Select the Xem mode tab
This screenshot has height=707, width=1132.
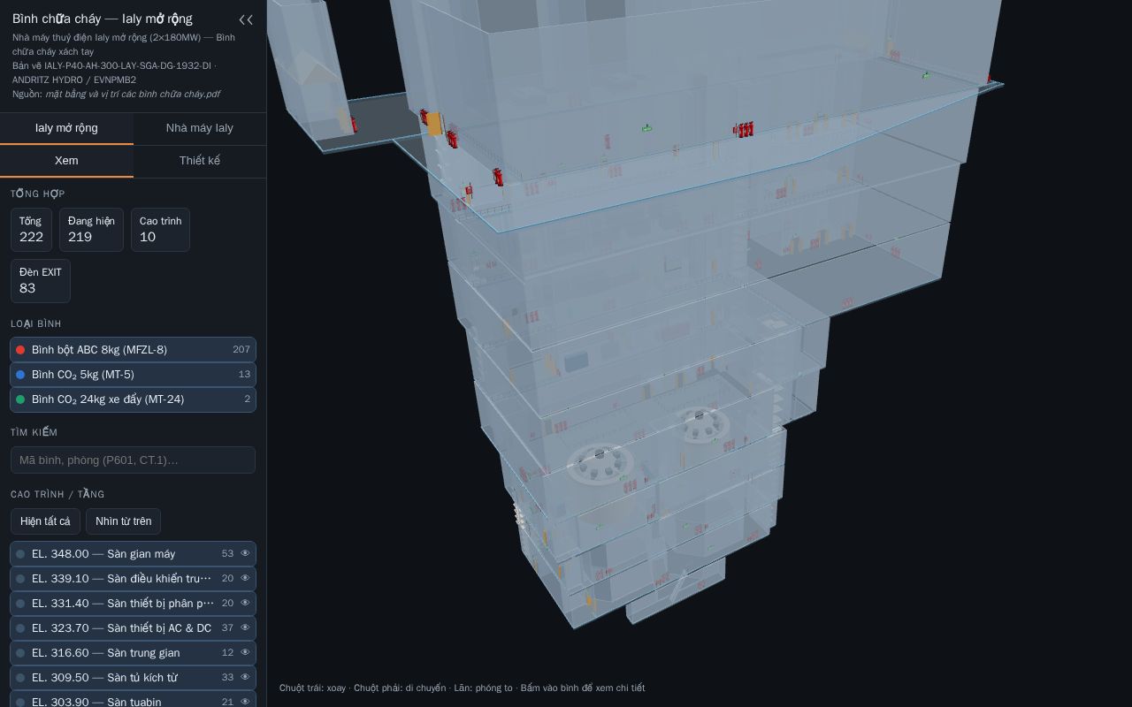pyautogui.click(x=66, y=161)
